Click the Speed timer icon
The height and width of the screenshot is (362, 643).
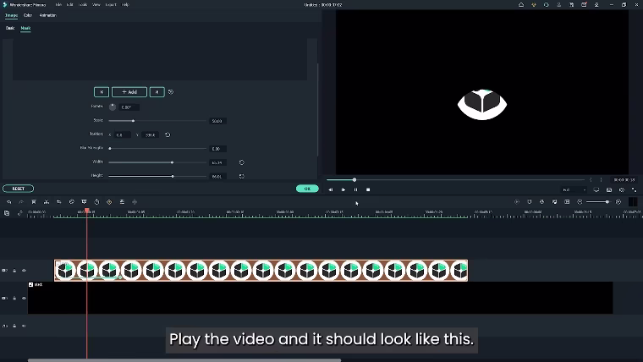coord(96,201)
